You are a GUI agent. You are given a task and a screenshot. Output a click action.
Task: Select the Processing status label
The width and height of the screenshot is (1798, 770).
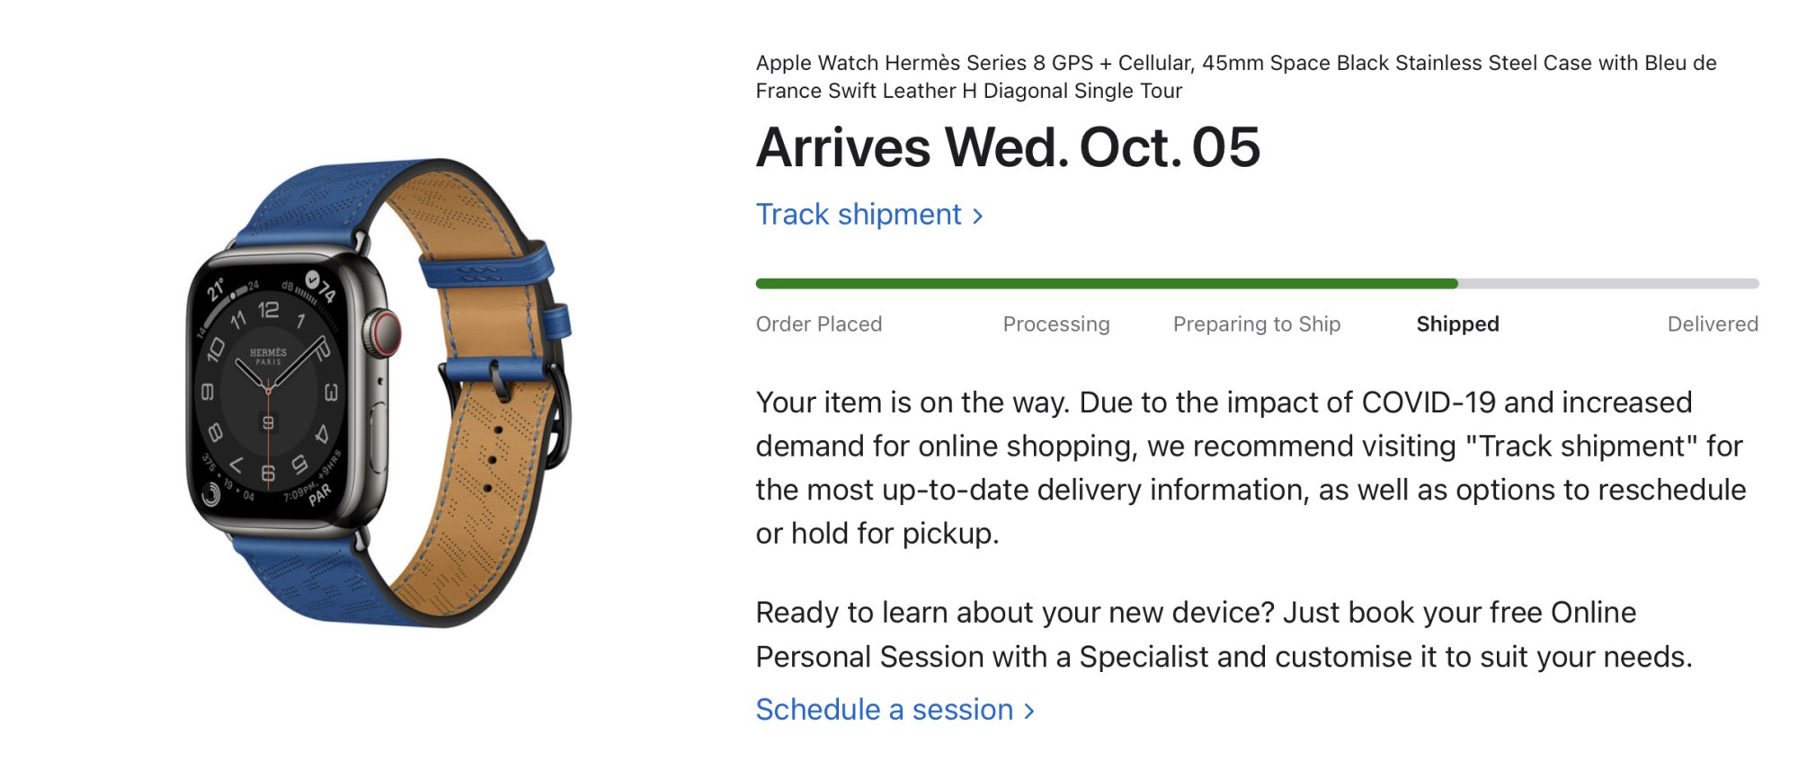point(1055,324)
